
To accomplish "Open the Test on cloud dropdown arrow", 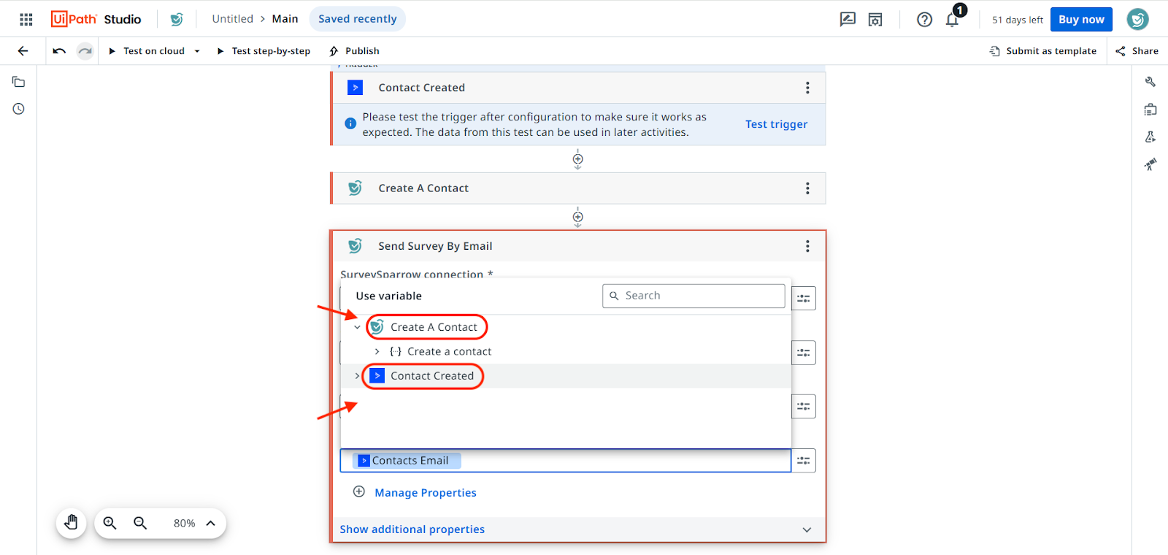I will pos(197,51).
